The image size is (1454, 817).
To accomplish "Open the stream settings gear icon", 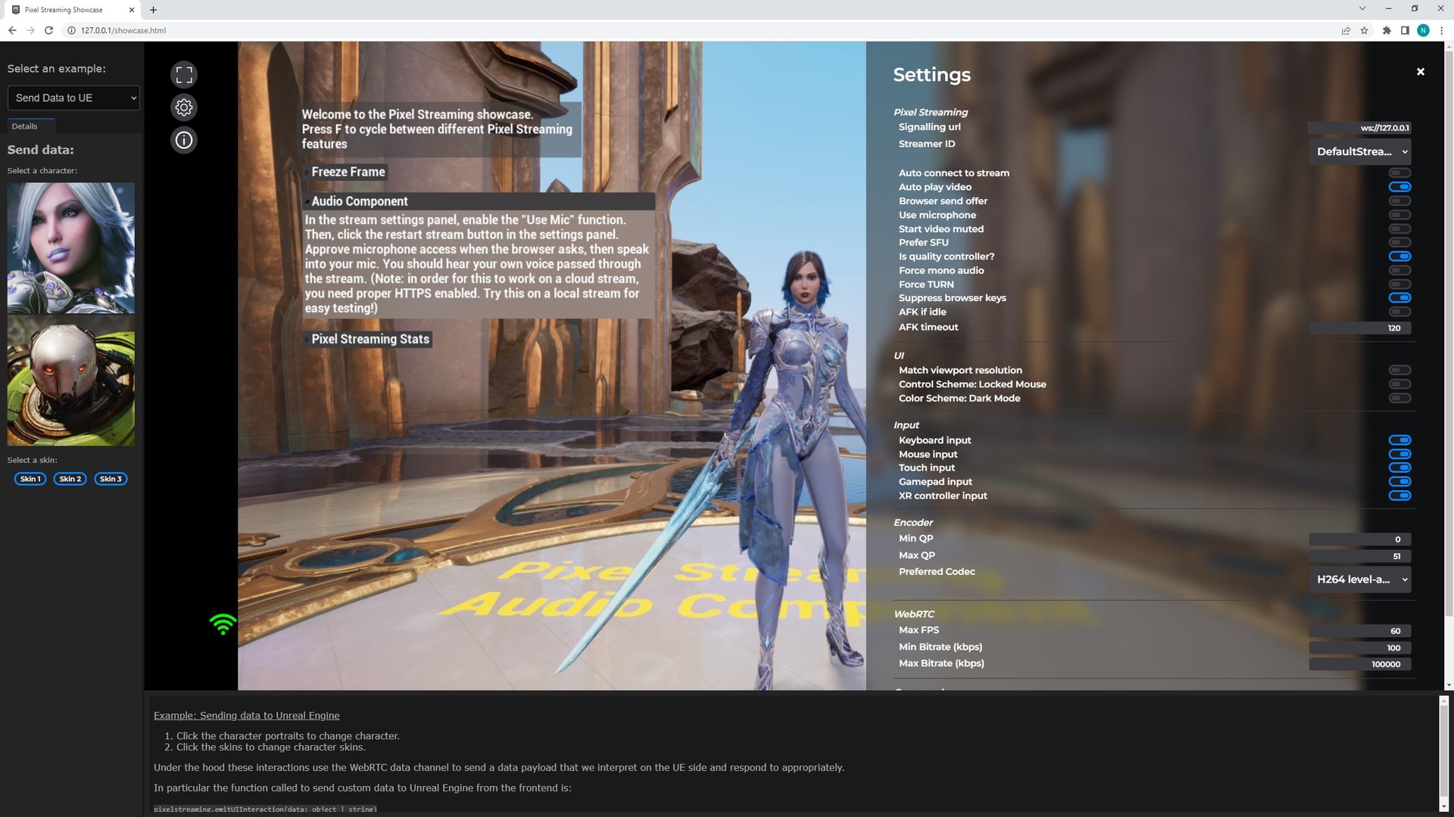I will [x=183, y=107].
